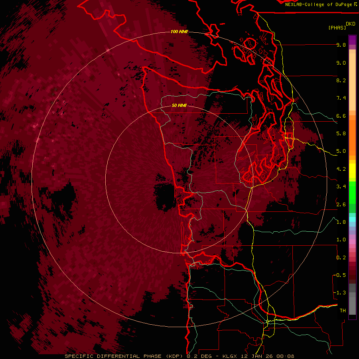359x359 pixels.
Task: Click the cyan segment of the color bar
Action: (352, 219)
